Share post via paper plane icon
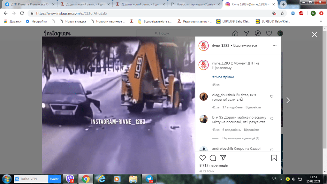Viewport: 327px width, 184px height. (x=223, y=158)
